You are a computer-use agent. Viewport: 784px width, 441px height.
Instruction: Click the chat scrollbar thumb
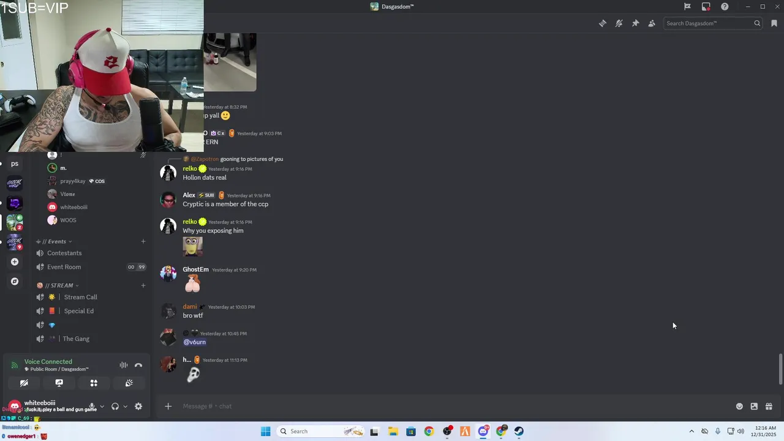click(x=780, y=369)
